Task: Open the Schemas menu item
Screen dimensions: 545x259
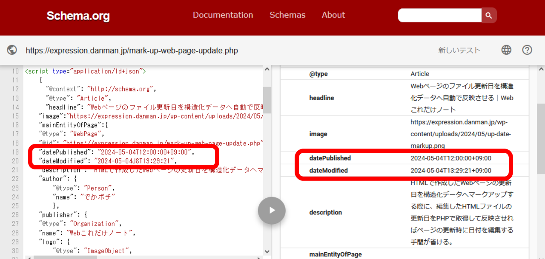Action: [287, 15]
